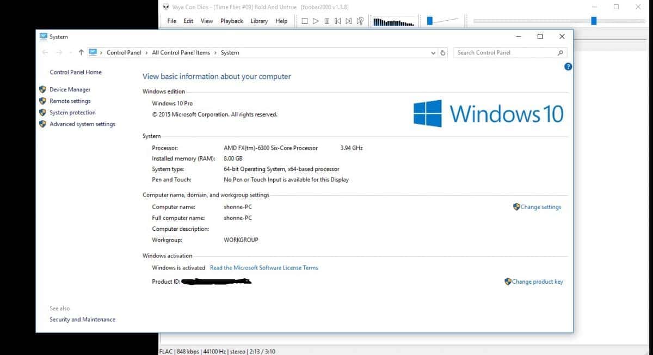Open Advanced system settings
The image size is (653, 355).
pyautogui.click(x=82, y=124)
